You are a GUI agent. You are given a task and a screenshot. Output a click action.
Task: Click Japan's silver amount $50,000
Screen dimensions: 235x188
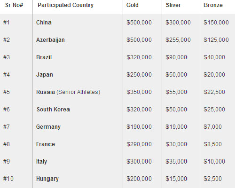point(176,75)
